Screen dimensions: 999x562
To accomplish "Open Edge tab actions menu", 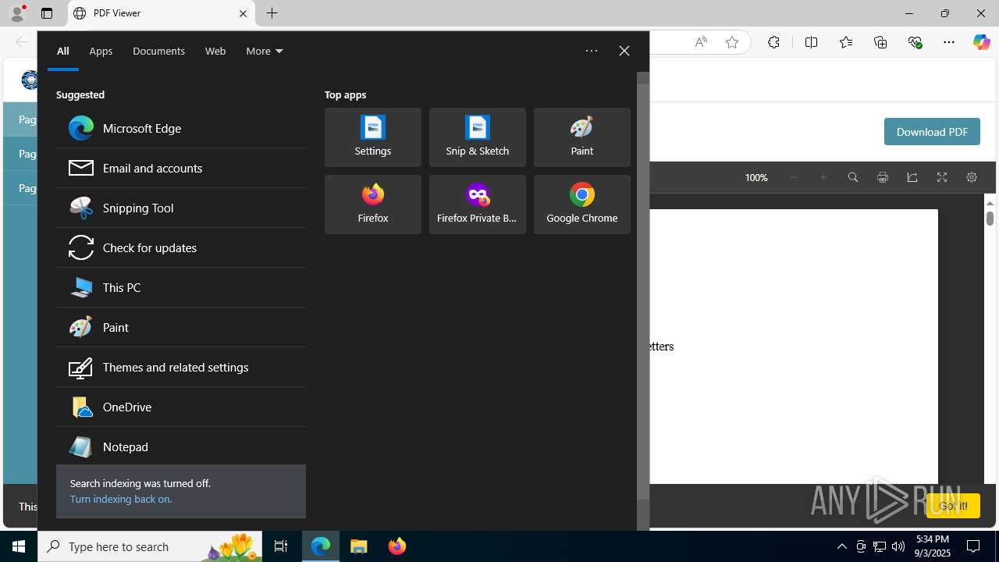I will [x=47, y=13].
